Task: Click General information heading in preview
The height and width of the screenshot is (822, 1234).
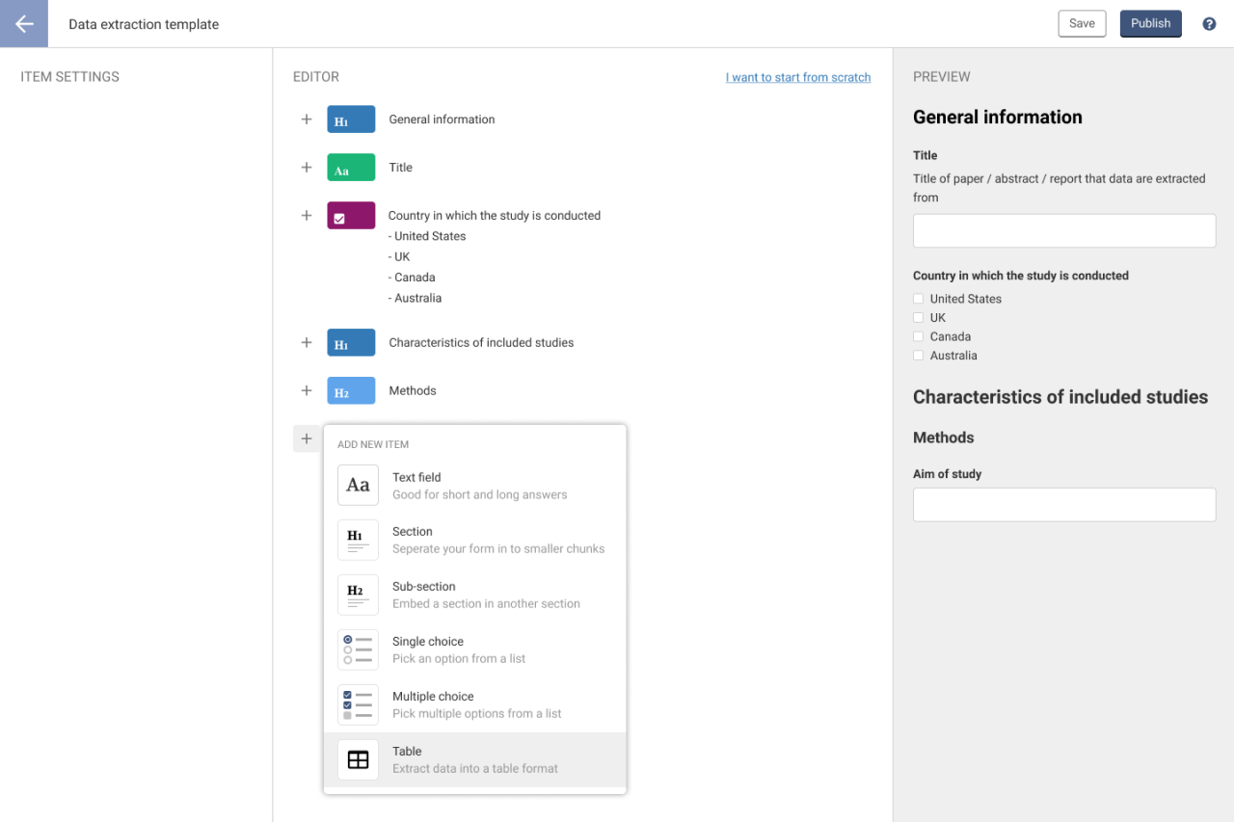Action: tap(998, 118)
